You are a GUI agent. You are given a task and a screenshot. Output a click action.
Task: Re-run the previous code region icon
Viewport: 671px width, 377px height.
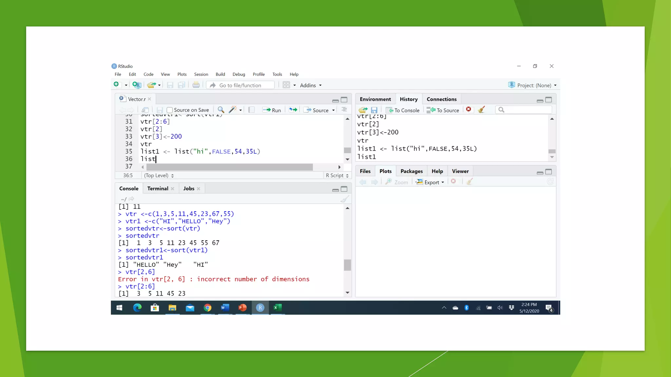point(293,110)
